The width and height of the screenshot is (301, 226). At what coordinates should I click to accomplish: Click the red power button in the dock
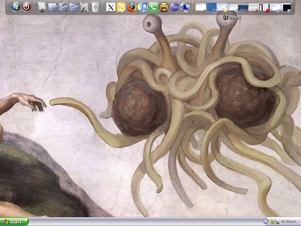pos(26,7)
